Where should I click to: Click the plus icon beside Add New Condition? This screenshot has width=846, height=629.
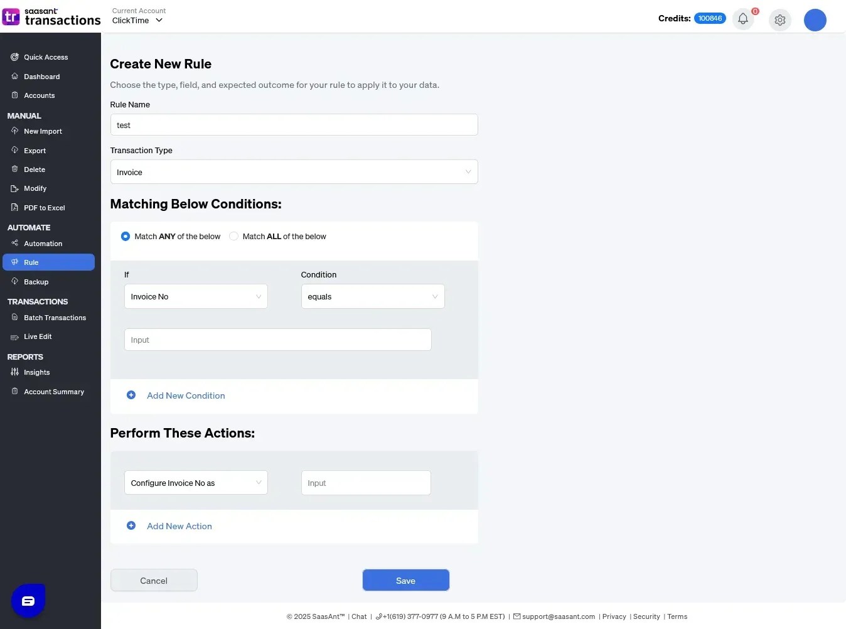pos(131,395)
